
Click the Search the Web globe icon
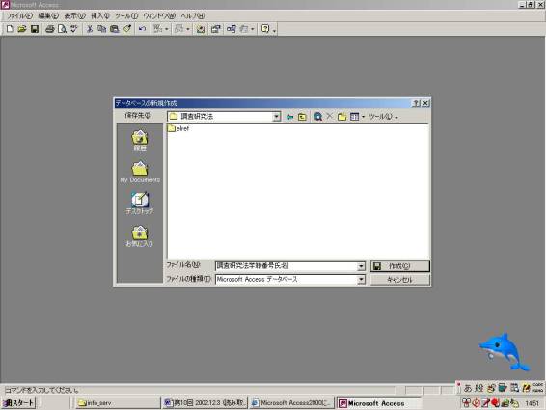click(x=317, y=117)
